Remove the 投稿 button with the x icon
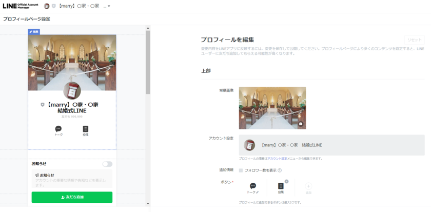431x212 pixels. 286,182
